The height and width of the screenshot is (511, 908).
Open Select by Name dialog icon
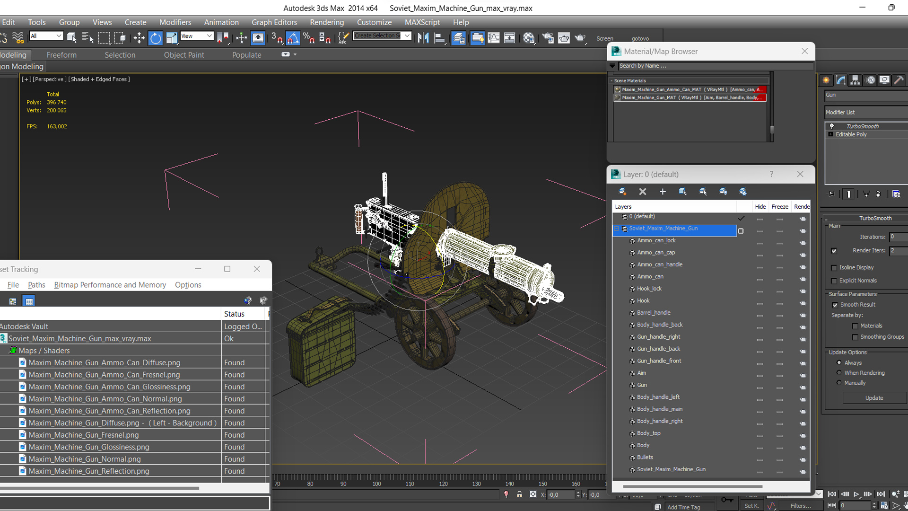[x=87, y=38]
